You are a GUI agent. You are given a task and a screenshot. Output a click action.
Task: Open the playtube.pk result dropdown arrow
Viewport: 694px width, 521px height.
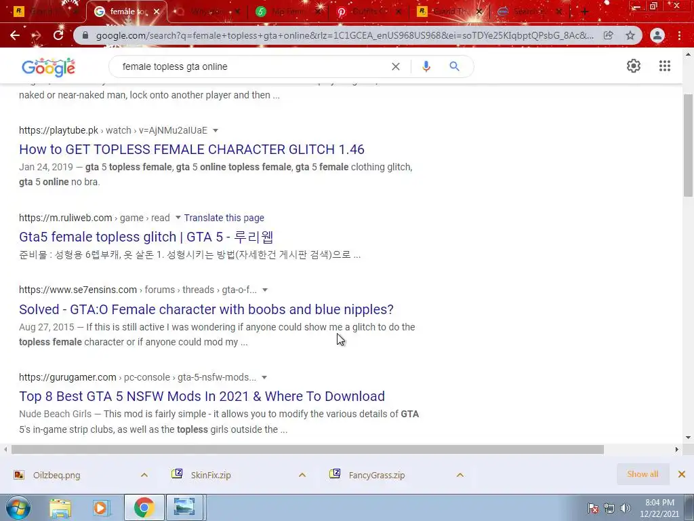pyautogui.click(x=216, y=131)
